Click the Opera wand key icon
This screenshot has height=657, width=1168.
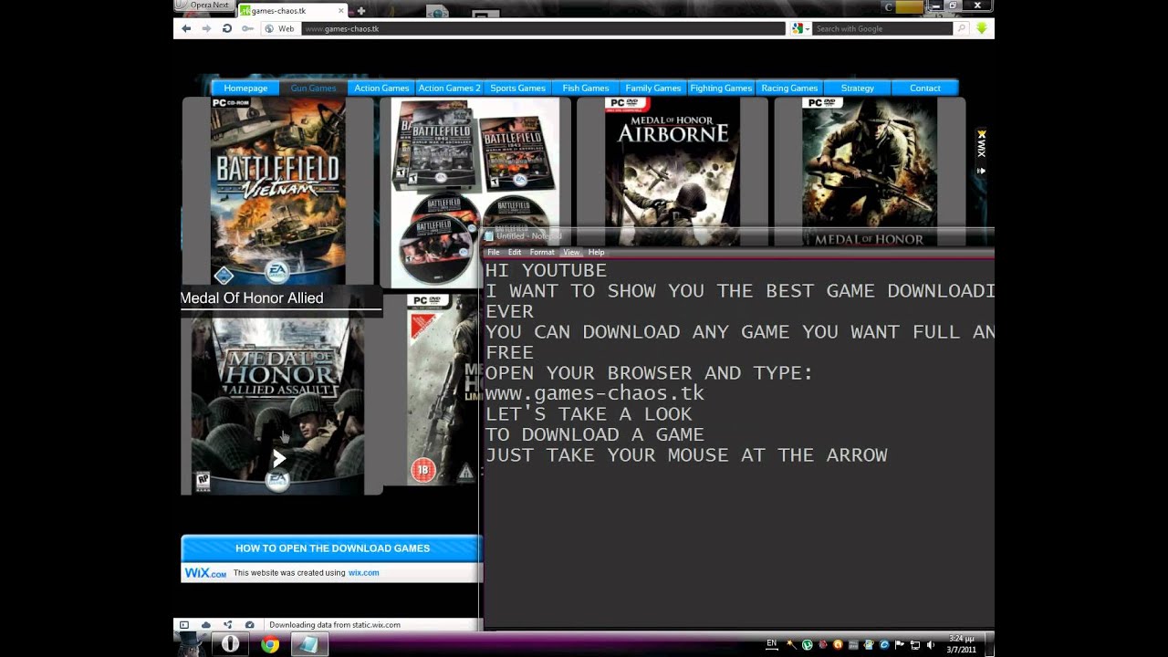tap(247, 28)
